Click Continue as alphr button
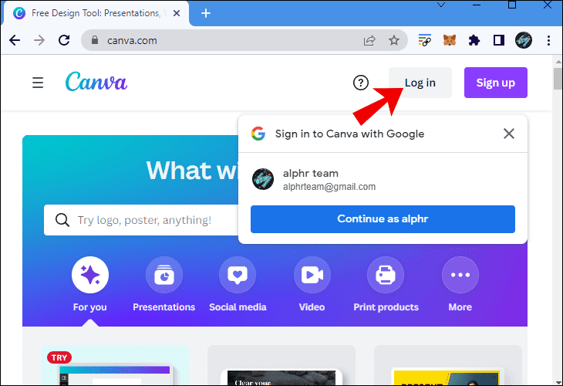563x386 pixels. (383, 219)
